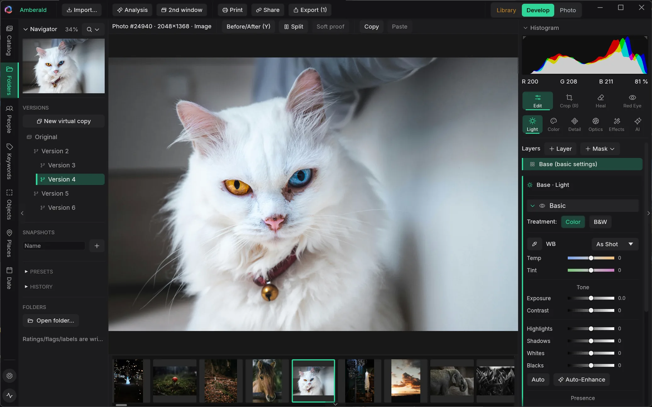Adjust the Exposure slider
The image size is (652, 407).
tap(591, 298)
